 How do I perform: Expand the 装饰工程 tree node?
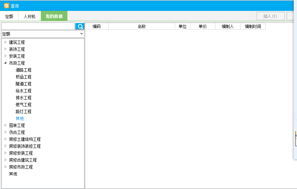pos(6,49)
